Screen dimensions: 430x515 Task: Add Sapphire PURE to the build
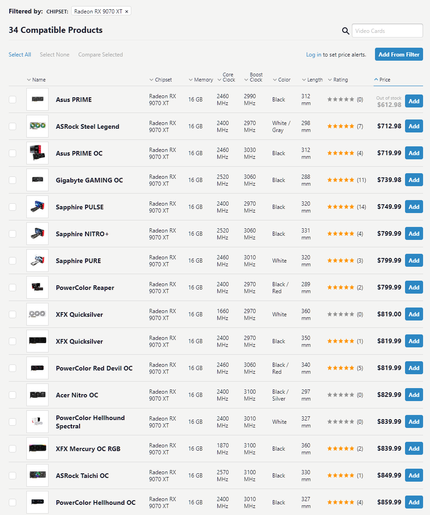[x=414, y=260]
